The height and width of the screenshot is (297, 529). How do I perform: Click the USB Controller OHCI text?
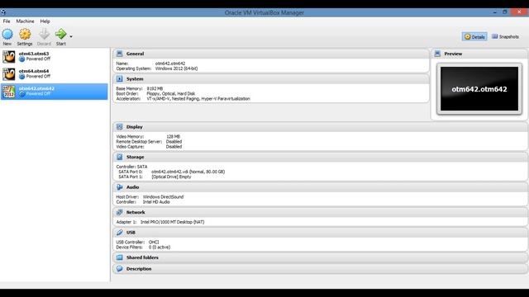coord(154,242)
